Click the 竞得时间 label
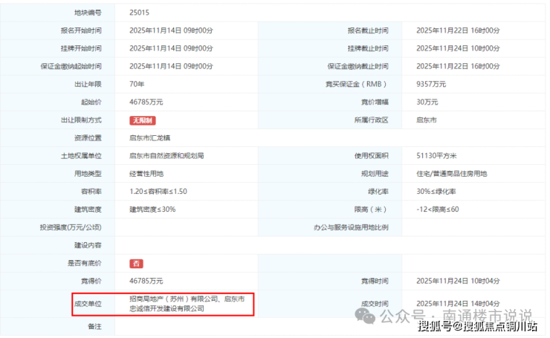Viewport: 550px width, 338px height. (375, 281)
